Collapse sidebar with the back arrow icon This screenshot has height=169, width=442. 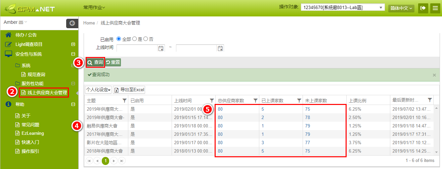click(72, 23)
